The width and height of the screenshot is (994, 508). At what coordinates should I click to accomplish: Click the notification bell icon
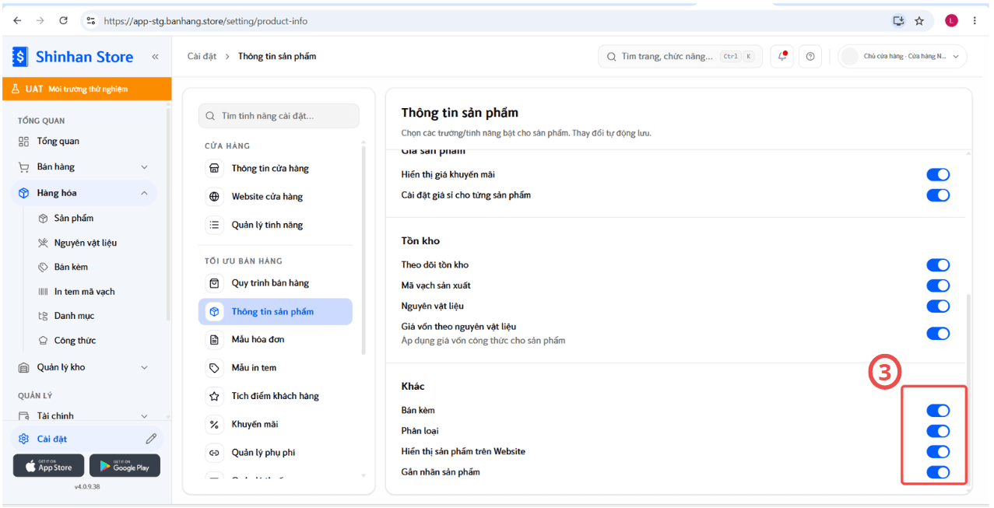pos(782,56)
